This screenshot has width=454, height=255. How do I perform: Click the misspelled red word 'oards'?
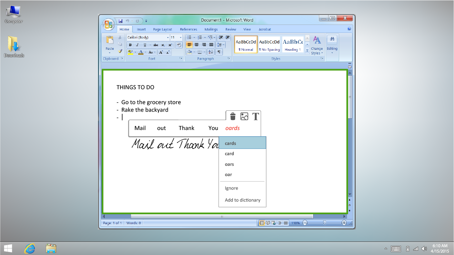[232, 128]
